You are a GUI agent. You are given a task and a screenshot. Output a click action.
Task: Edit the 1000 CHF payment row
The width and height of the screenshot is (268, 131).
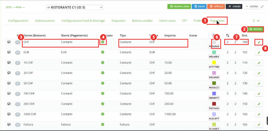[259, 114]
